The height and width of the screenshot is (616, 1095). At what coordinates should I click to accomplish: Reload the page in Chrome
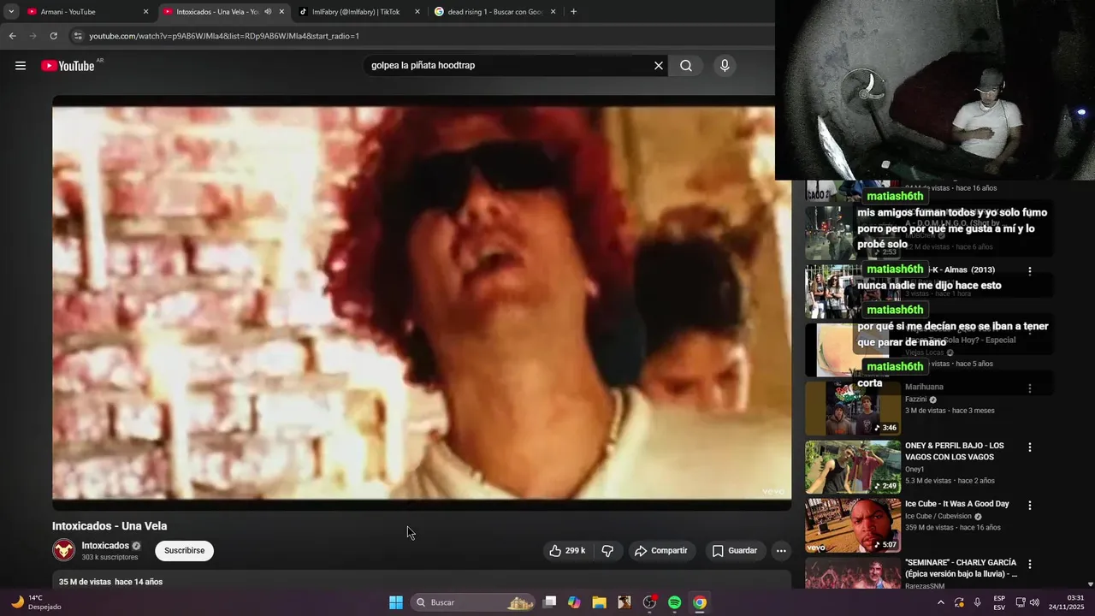pos(53,36)
